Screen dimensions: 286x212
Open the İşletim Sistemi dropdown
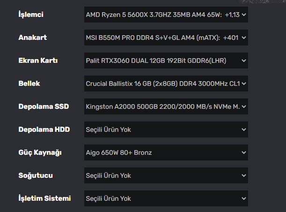point(166,198)
